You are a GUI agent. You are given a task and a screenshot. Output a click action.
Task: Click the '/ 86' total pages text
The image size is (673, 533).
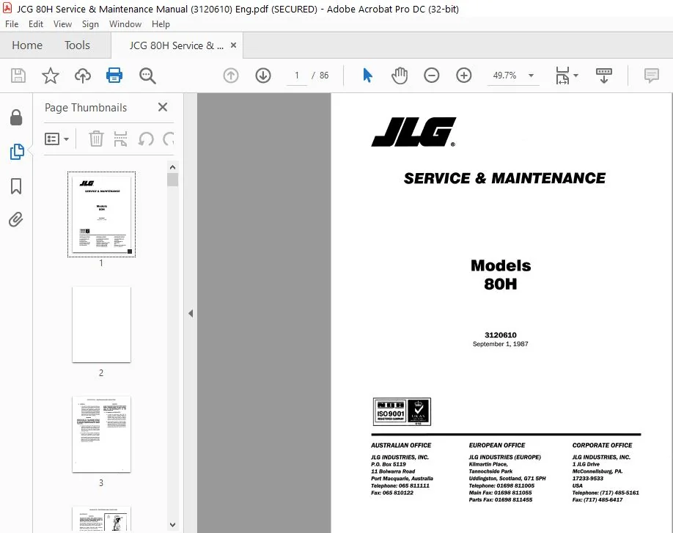[x=320, y=76]
